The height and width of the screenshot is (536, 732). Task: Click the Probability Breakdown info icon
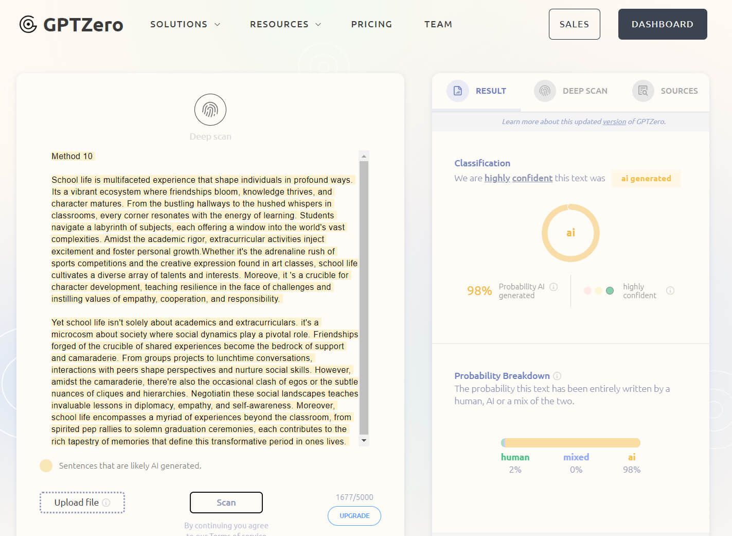558,376
